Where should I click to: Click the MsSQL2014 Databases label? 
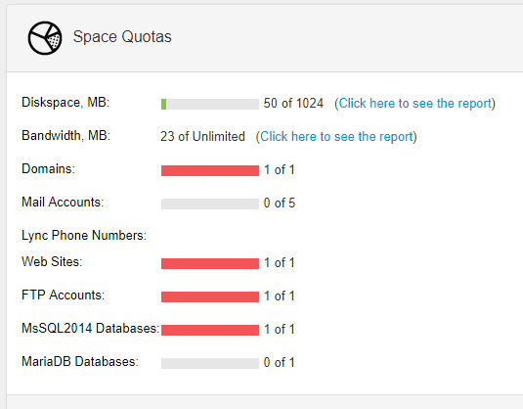[x=90, y=329]
